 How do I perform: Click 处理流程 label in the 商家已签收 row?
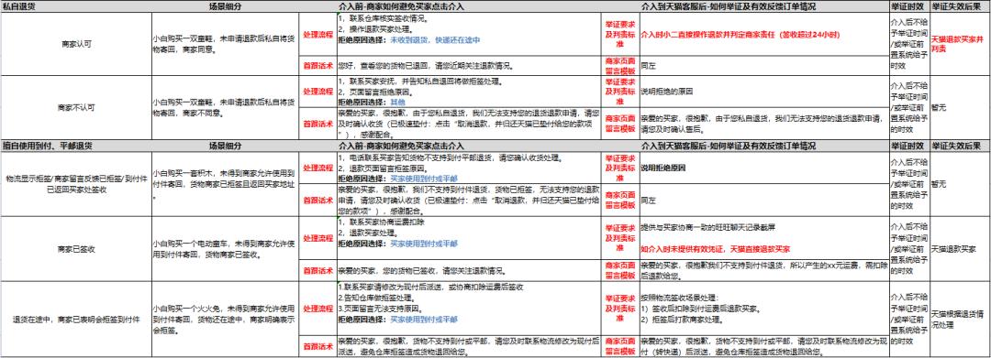click(317, 238)
